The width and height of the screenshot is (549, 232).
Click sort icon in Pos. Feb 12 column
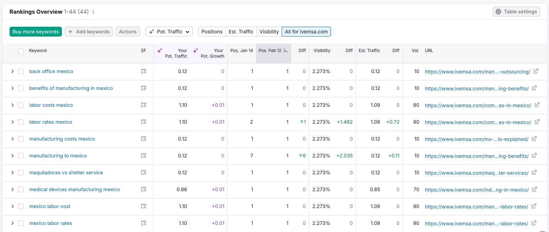(x=286, y=51)
